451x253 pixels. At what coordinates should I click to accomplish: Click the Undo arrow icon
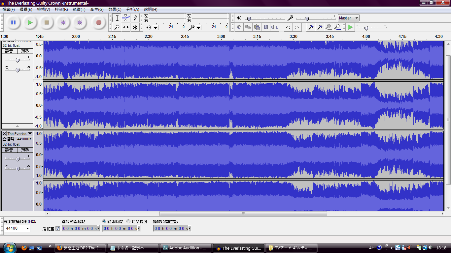(x=288, y=27)
